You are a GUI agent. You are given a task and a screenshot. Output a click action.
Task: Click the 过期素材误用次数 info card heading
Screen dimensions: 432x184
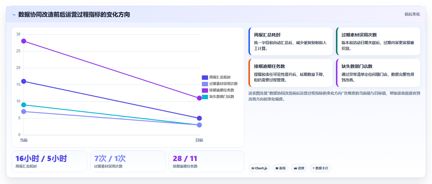coord(359,35)
